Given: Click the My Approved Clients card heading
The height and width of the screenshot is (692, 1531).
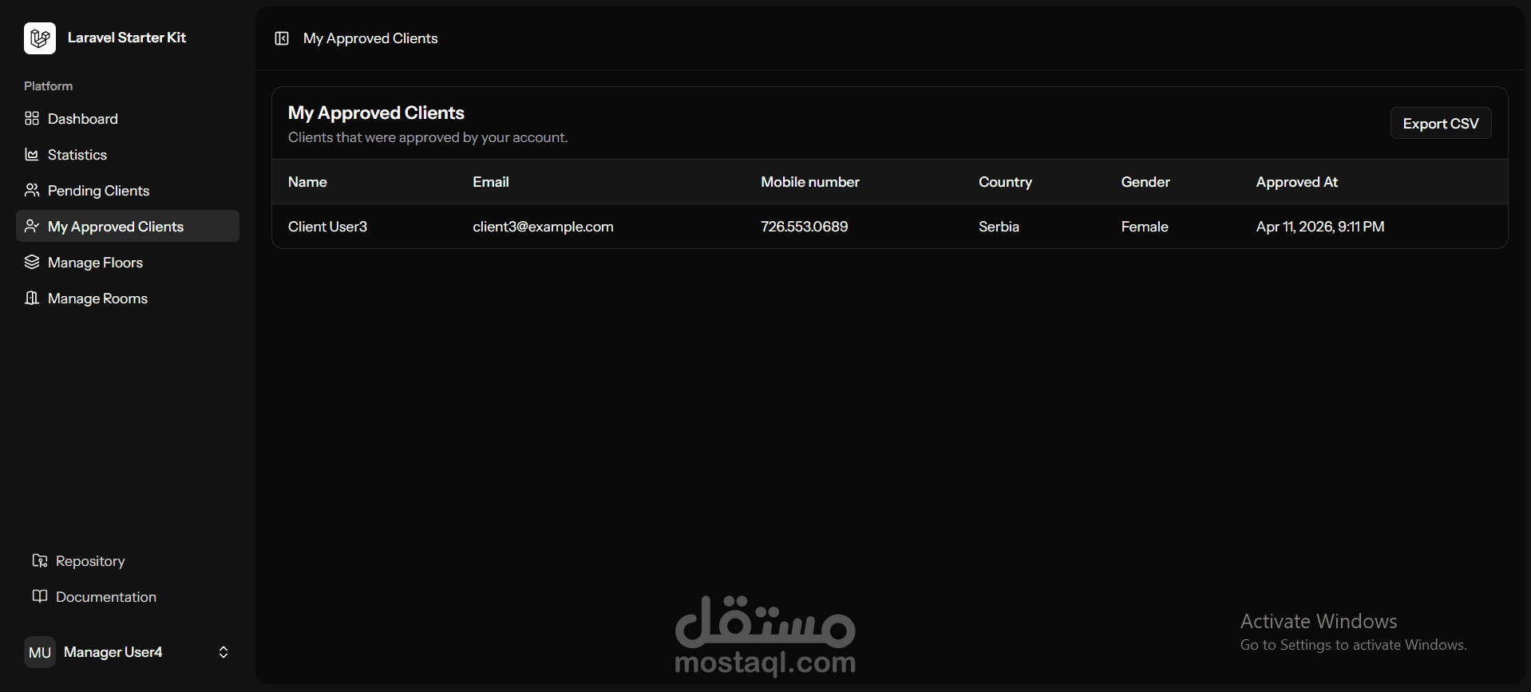Looking at the screenshot, I should (x=376, y=113).
